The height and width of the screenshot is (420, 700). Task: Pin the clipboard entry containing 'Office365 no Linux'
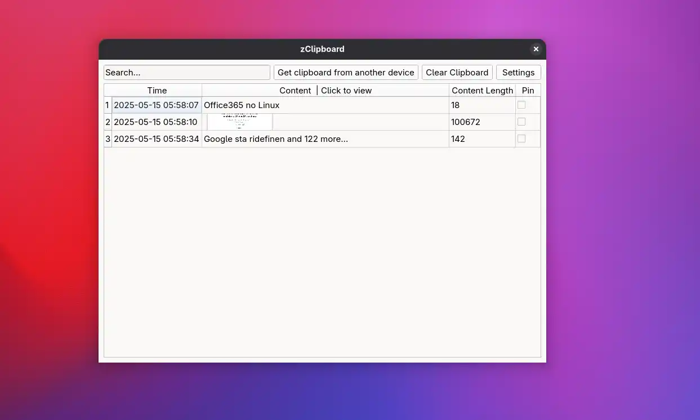521,105
